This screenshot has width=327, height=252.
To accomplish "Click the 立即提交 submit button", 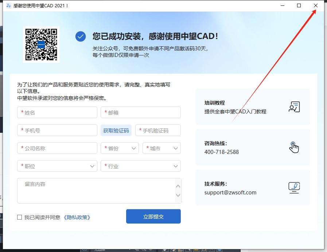I will tap(153, 216).
